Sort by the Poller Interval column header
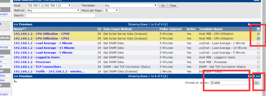Image resolution: width=266 pixels, height=96 pixels. (x=170, y=29)
